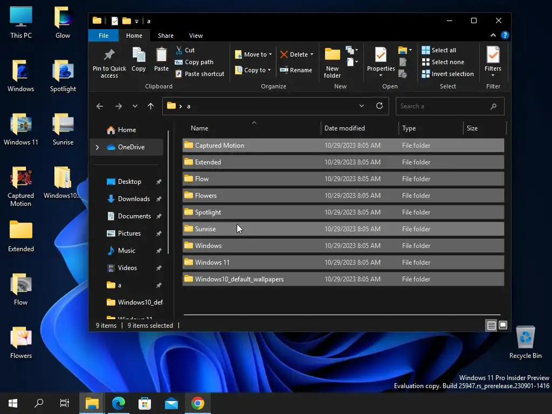The height and width of the screenshot is (414, 552).
Task: Open Recycle Bin on desktop
Action: pos(525,342)
